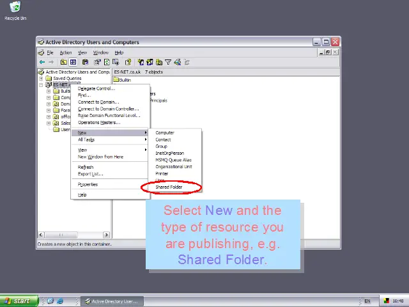Click the Up one level folder icon

pyautogui.click(x=63, y=62)
